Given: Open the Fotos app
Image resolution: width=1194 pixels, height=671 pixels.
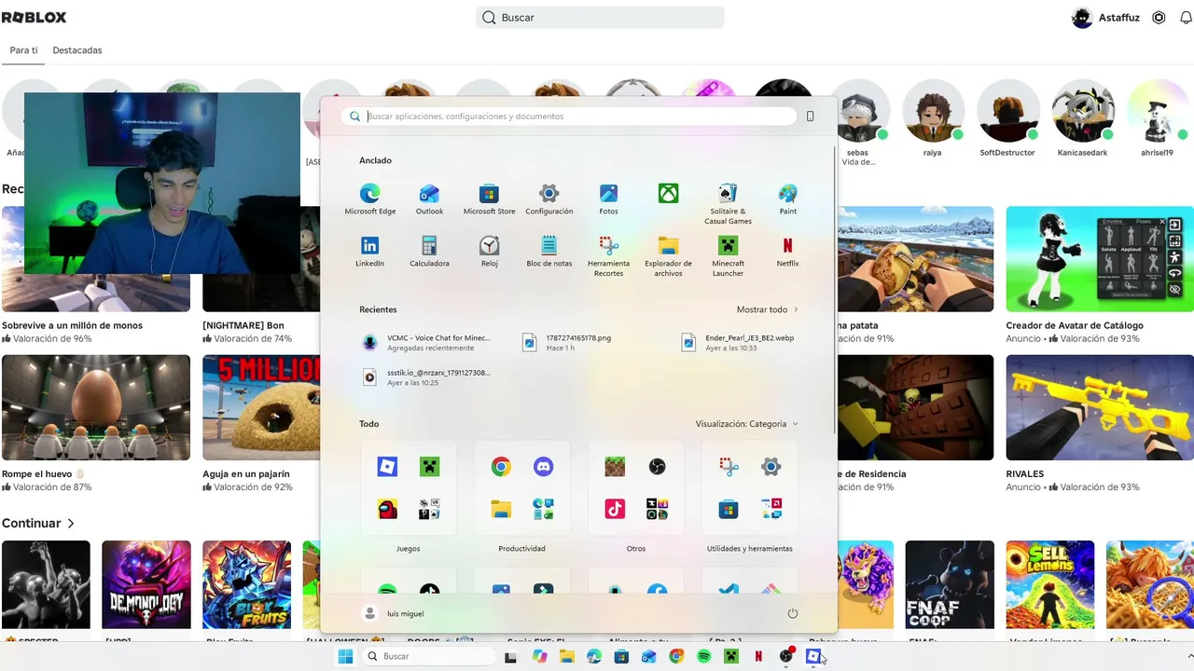Looking at the screenshot, I should (x=608, y=199).
